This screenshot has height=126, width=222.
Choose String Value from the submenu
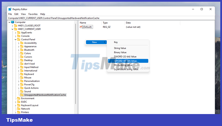coord(128,48)
